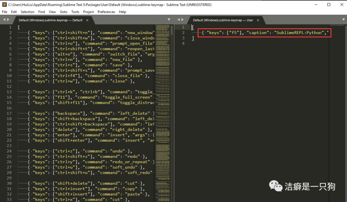
Task: Click the "toggle_full_screen" command text
Action: click(x=128, y=97)
